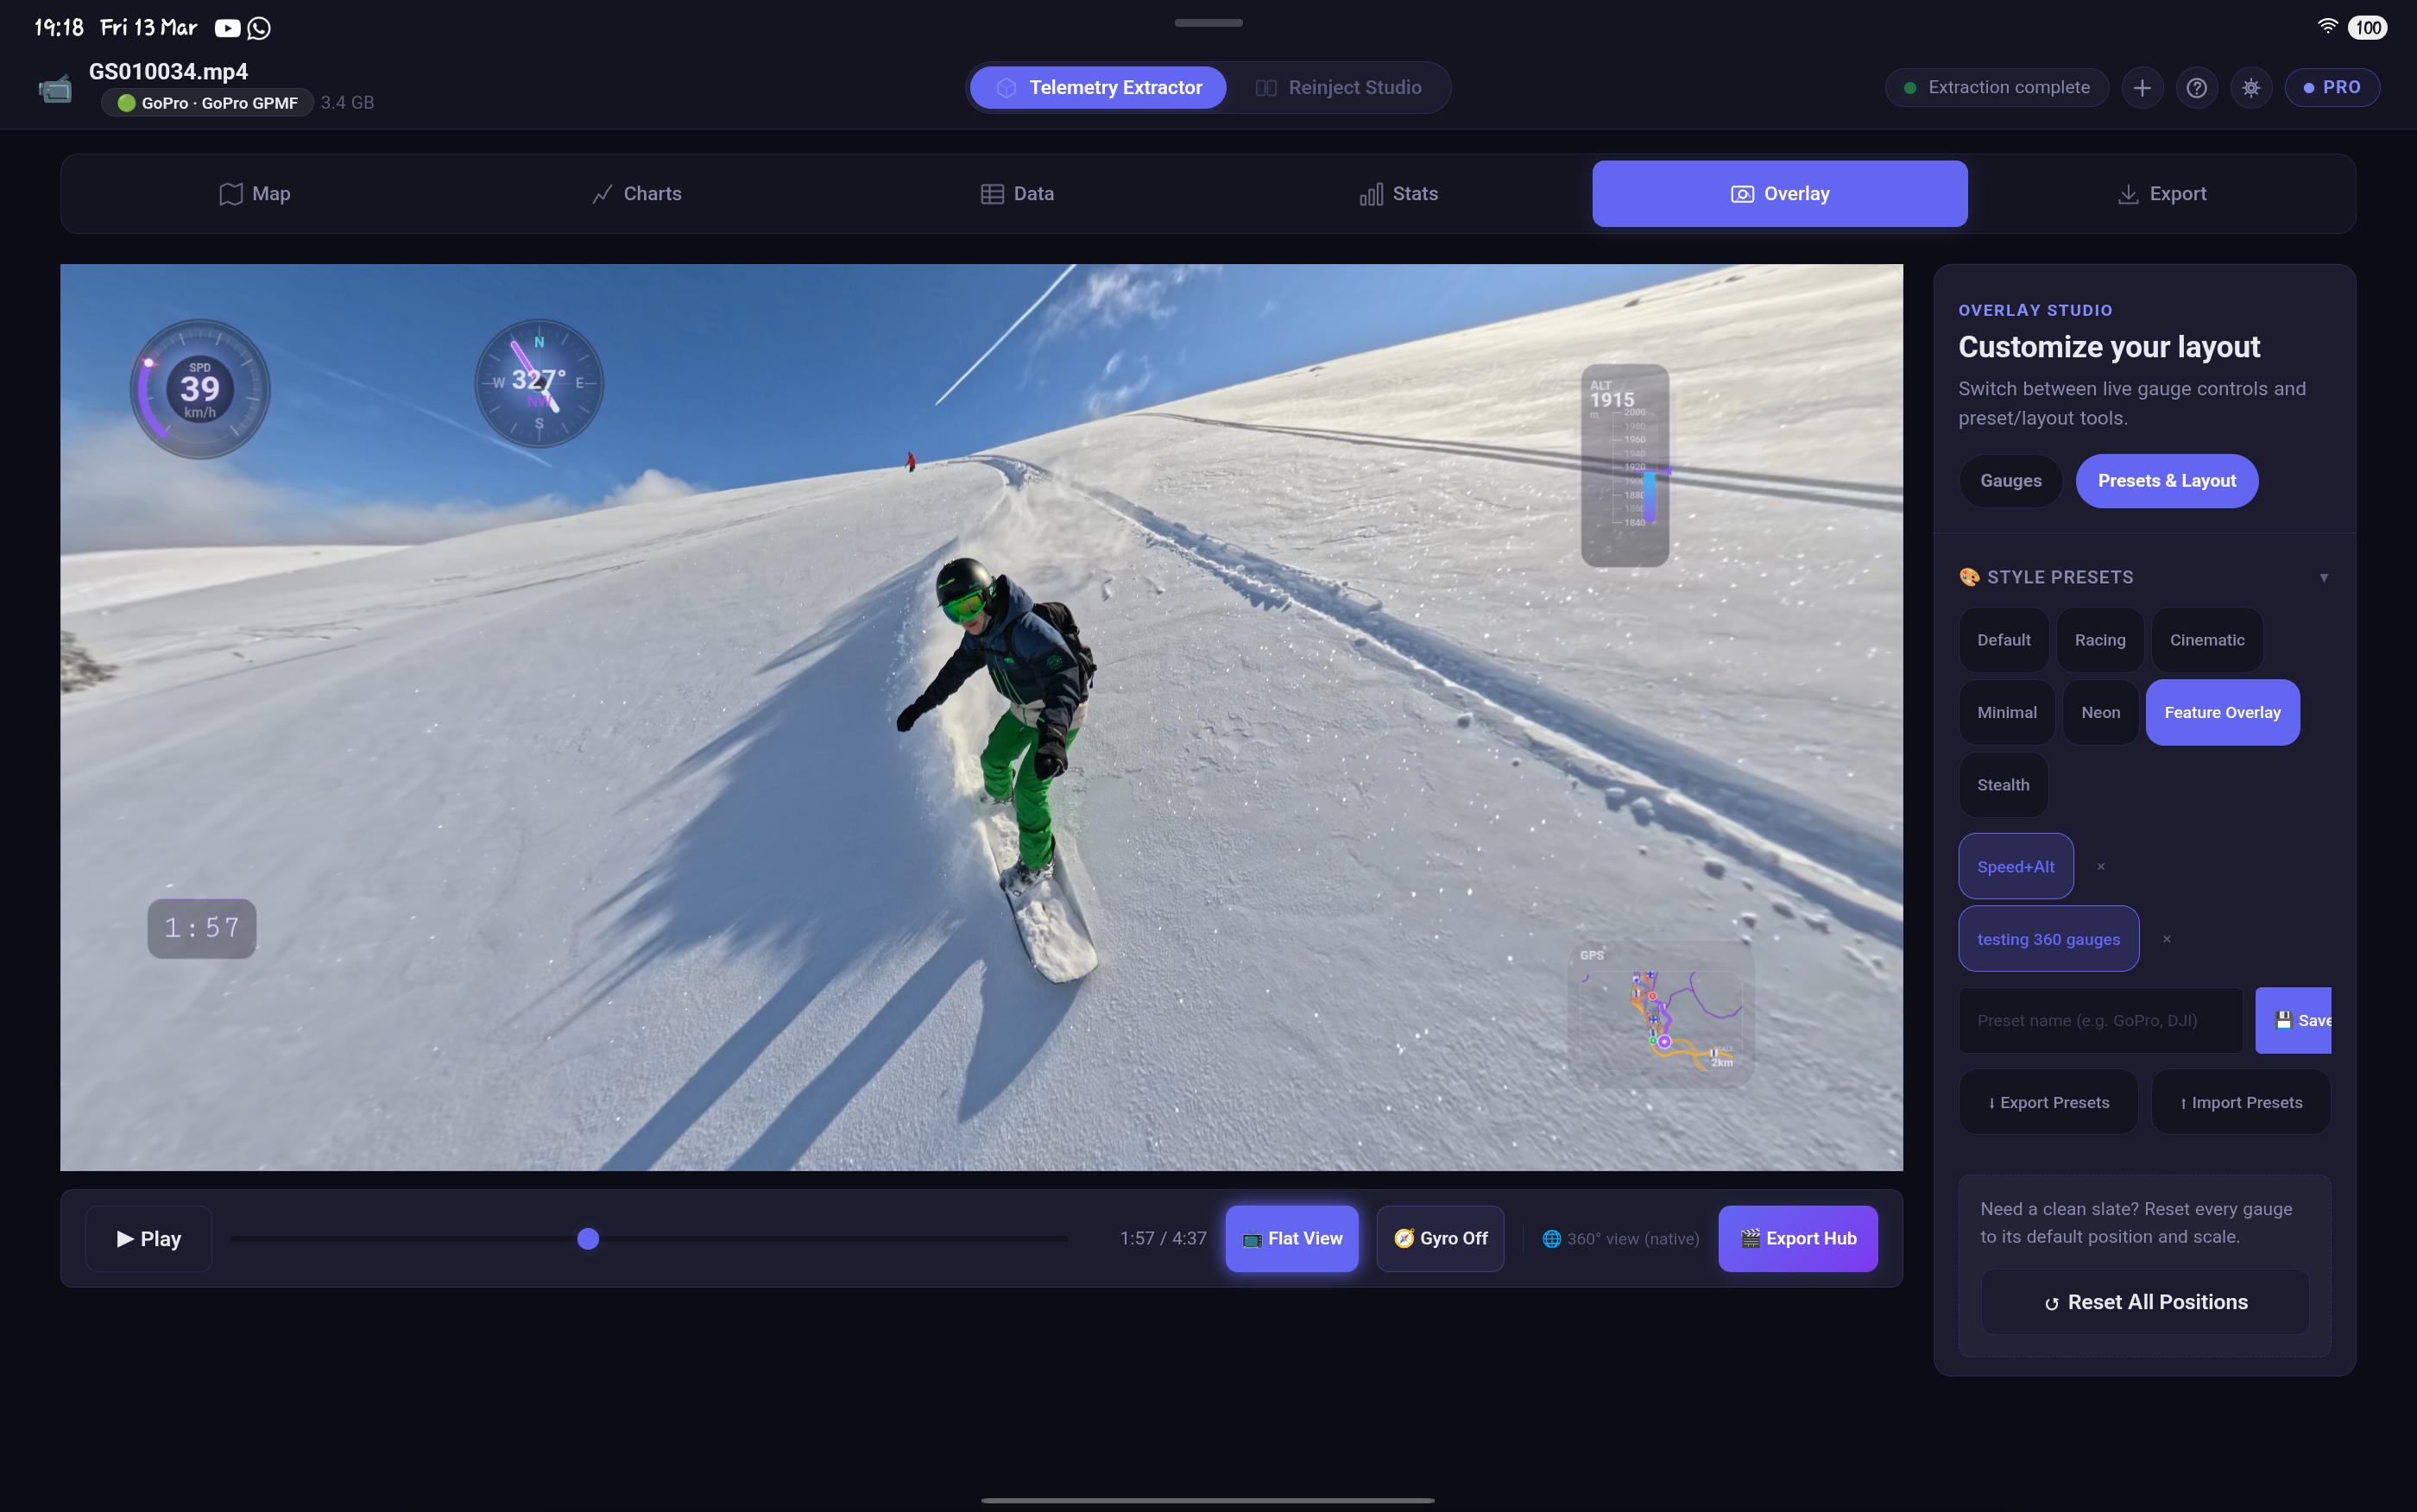This screenshot has height=1512, width=2417.
Task: Click the GoPro GPMF source chip
Action: click(206, 102)
